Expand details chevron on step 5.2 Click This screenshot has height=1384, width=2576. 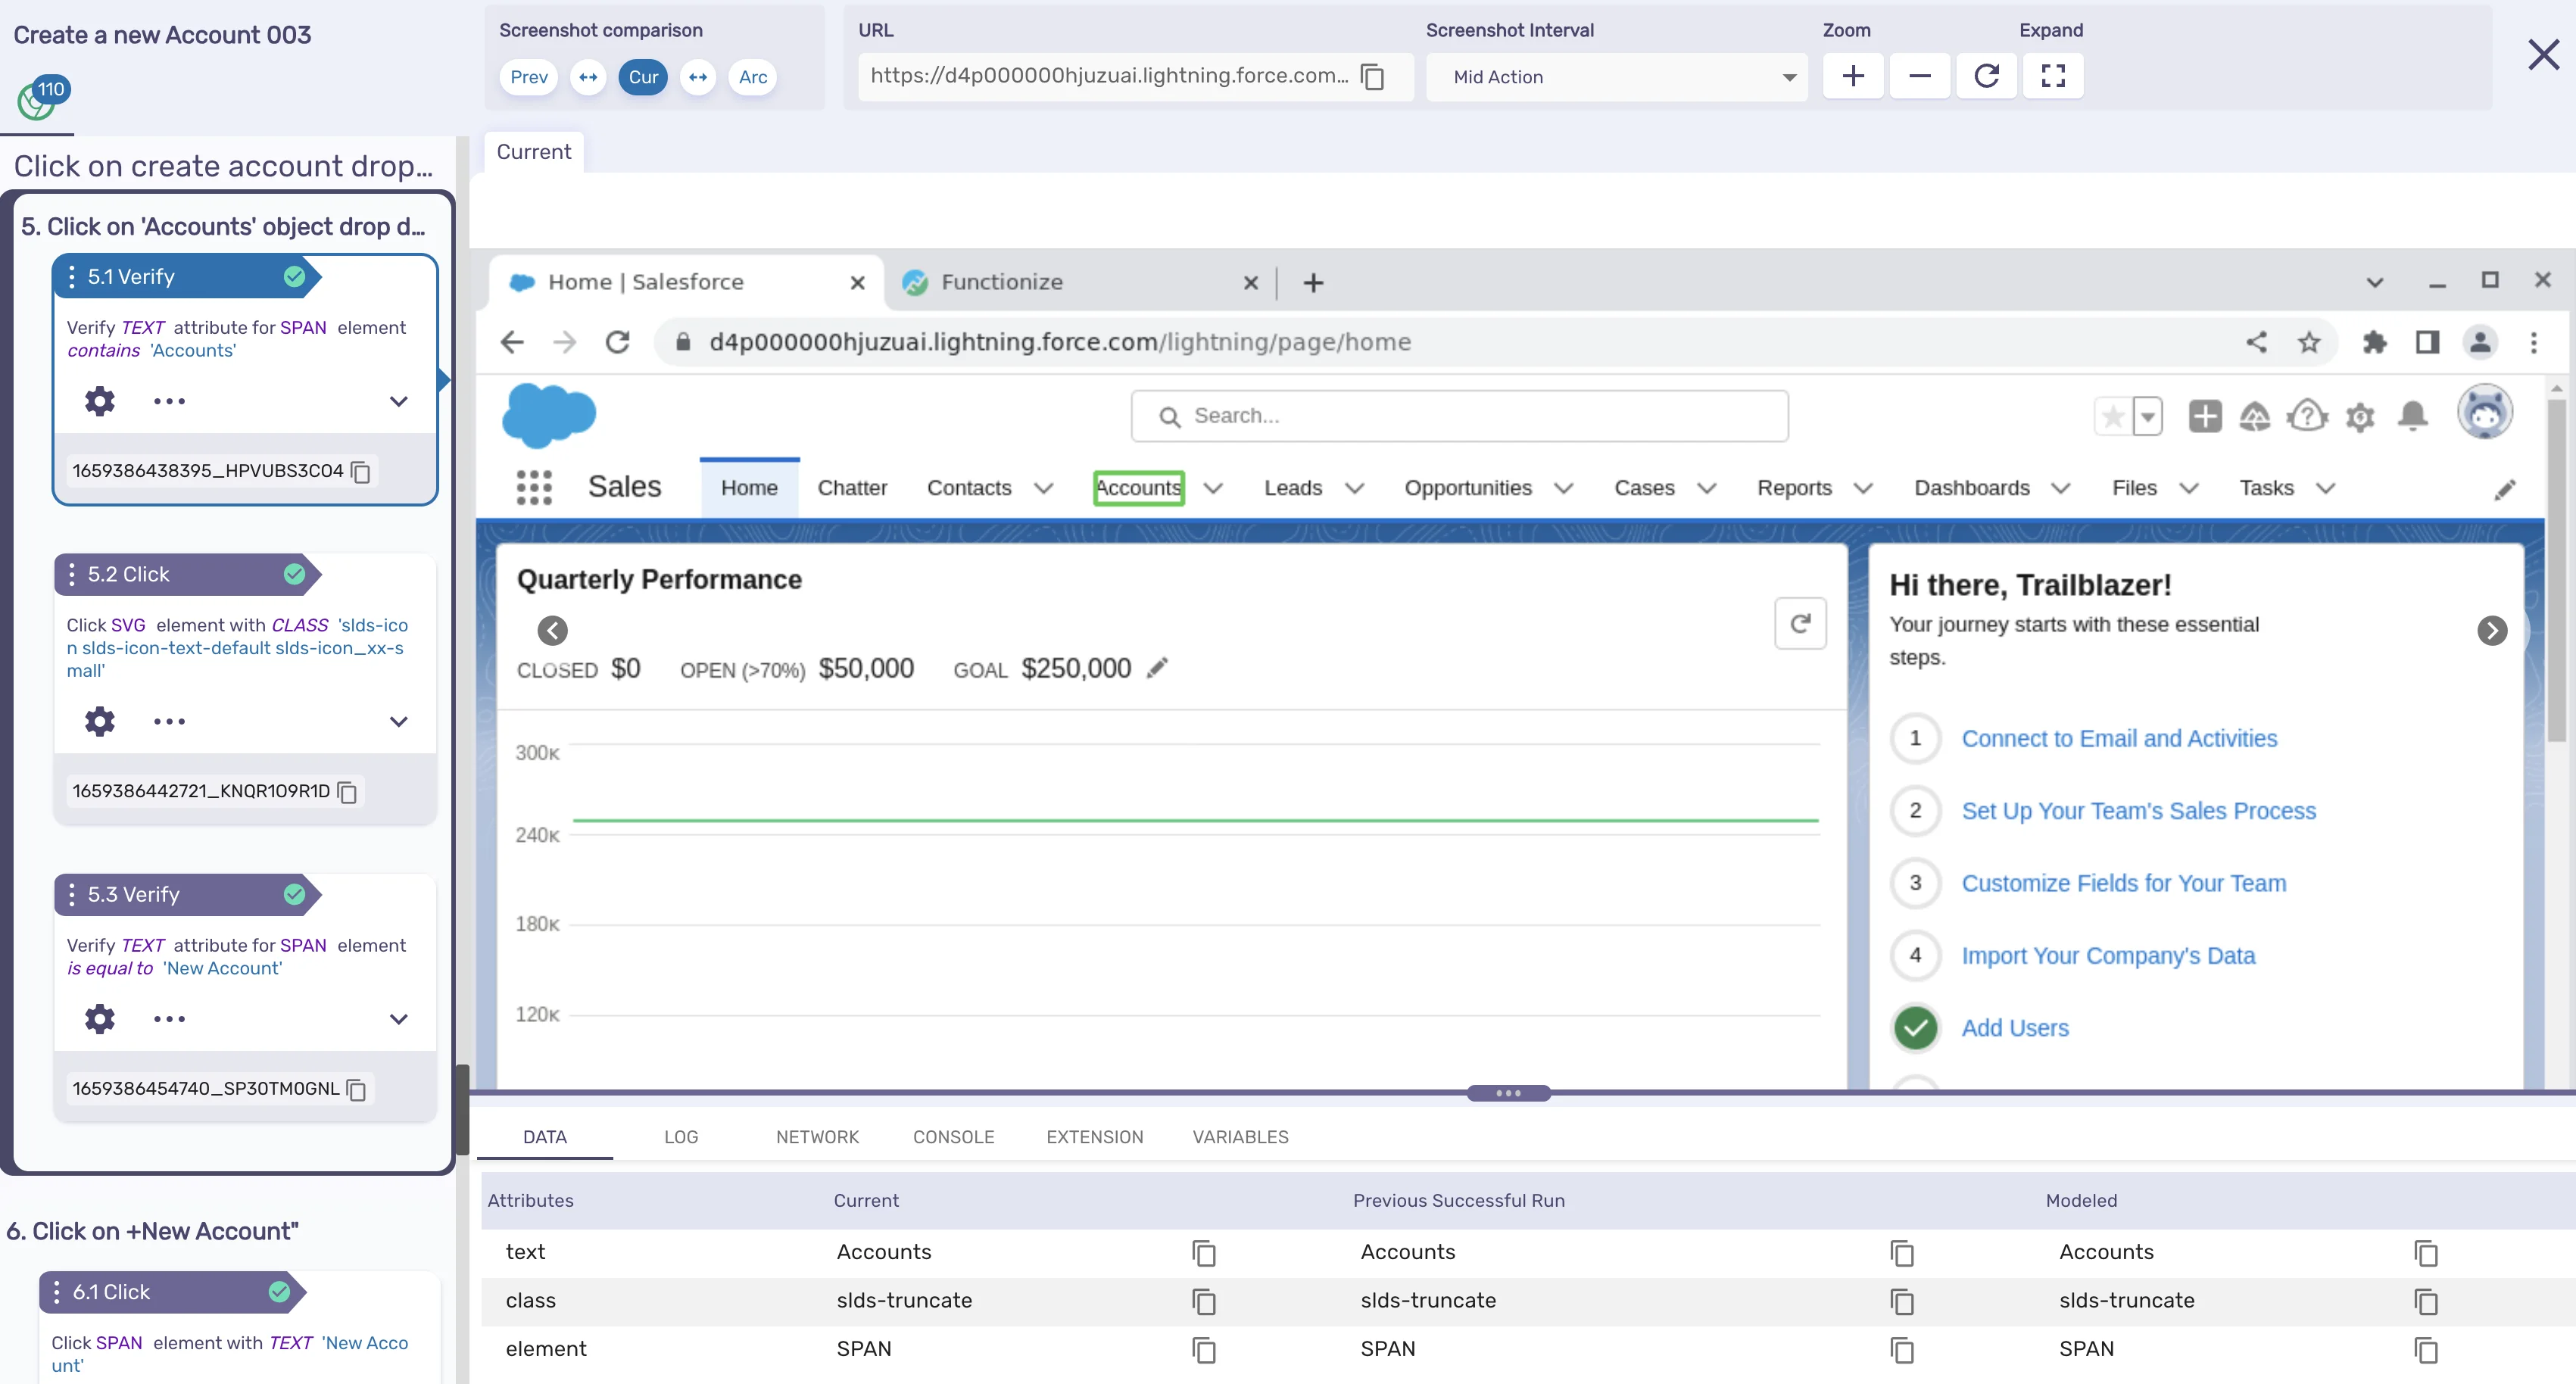(398, 721)
